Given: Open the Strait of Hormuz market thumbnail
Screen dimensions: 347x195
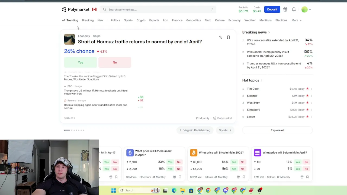Looking at the screenshot, I should [69, 39].
